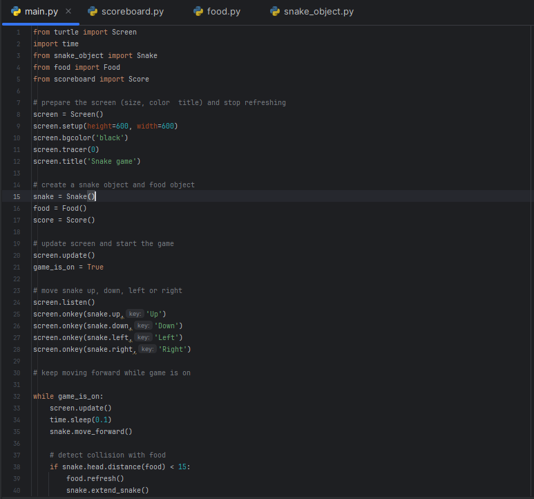534x499 pixels.
Task: Click the 'key:' inlay hint before 'Left'
Action: pos(142,337)
